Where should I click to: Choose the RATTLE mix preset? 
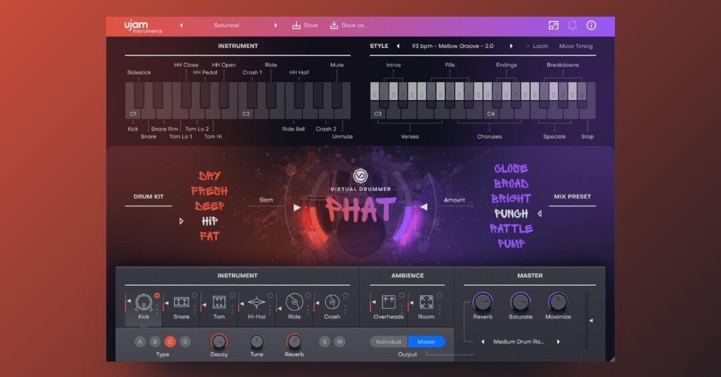click(x=511, y=228)
